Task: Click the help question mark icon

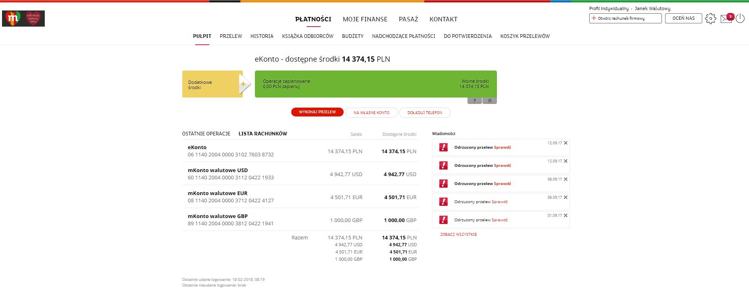Action: click(x=475, y=101)
